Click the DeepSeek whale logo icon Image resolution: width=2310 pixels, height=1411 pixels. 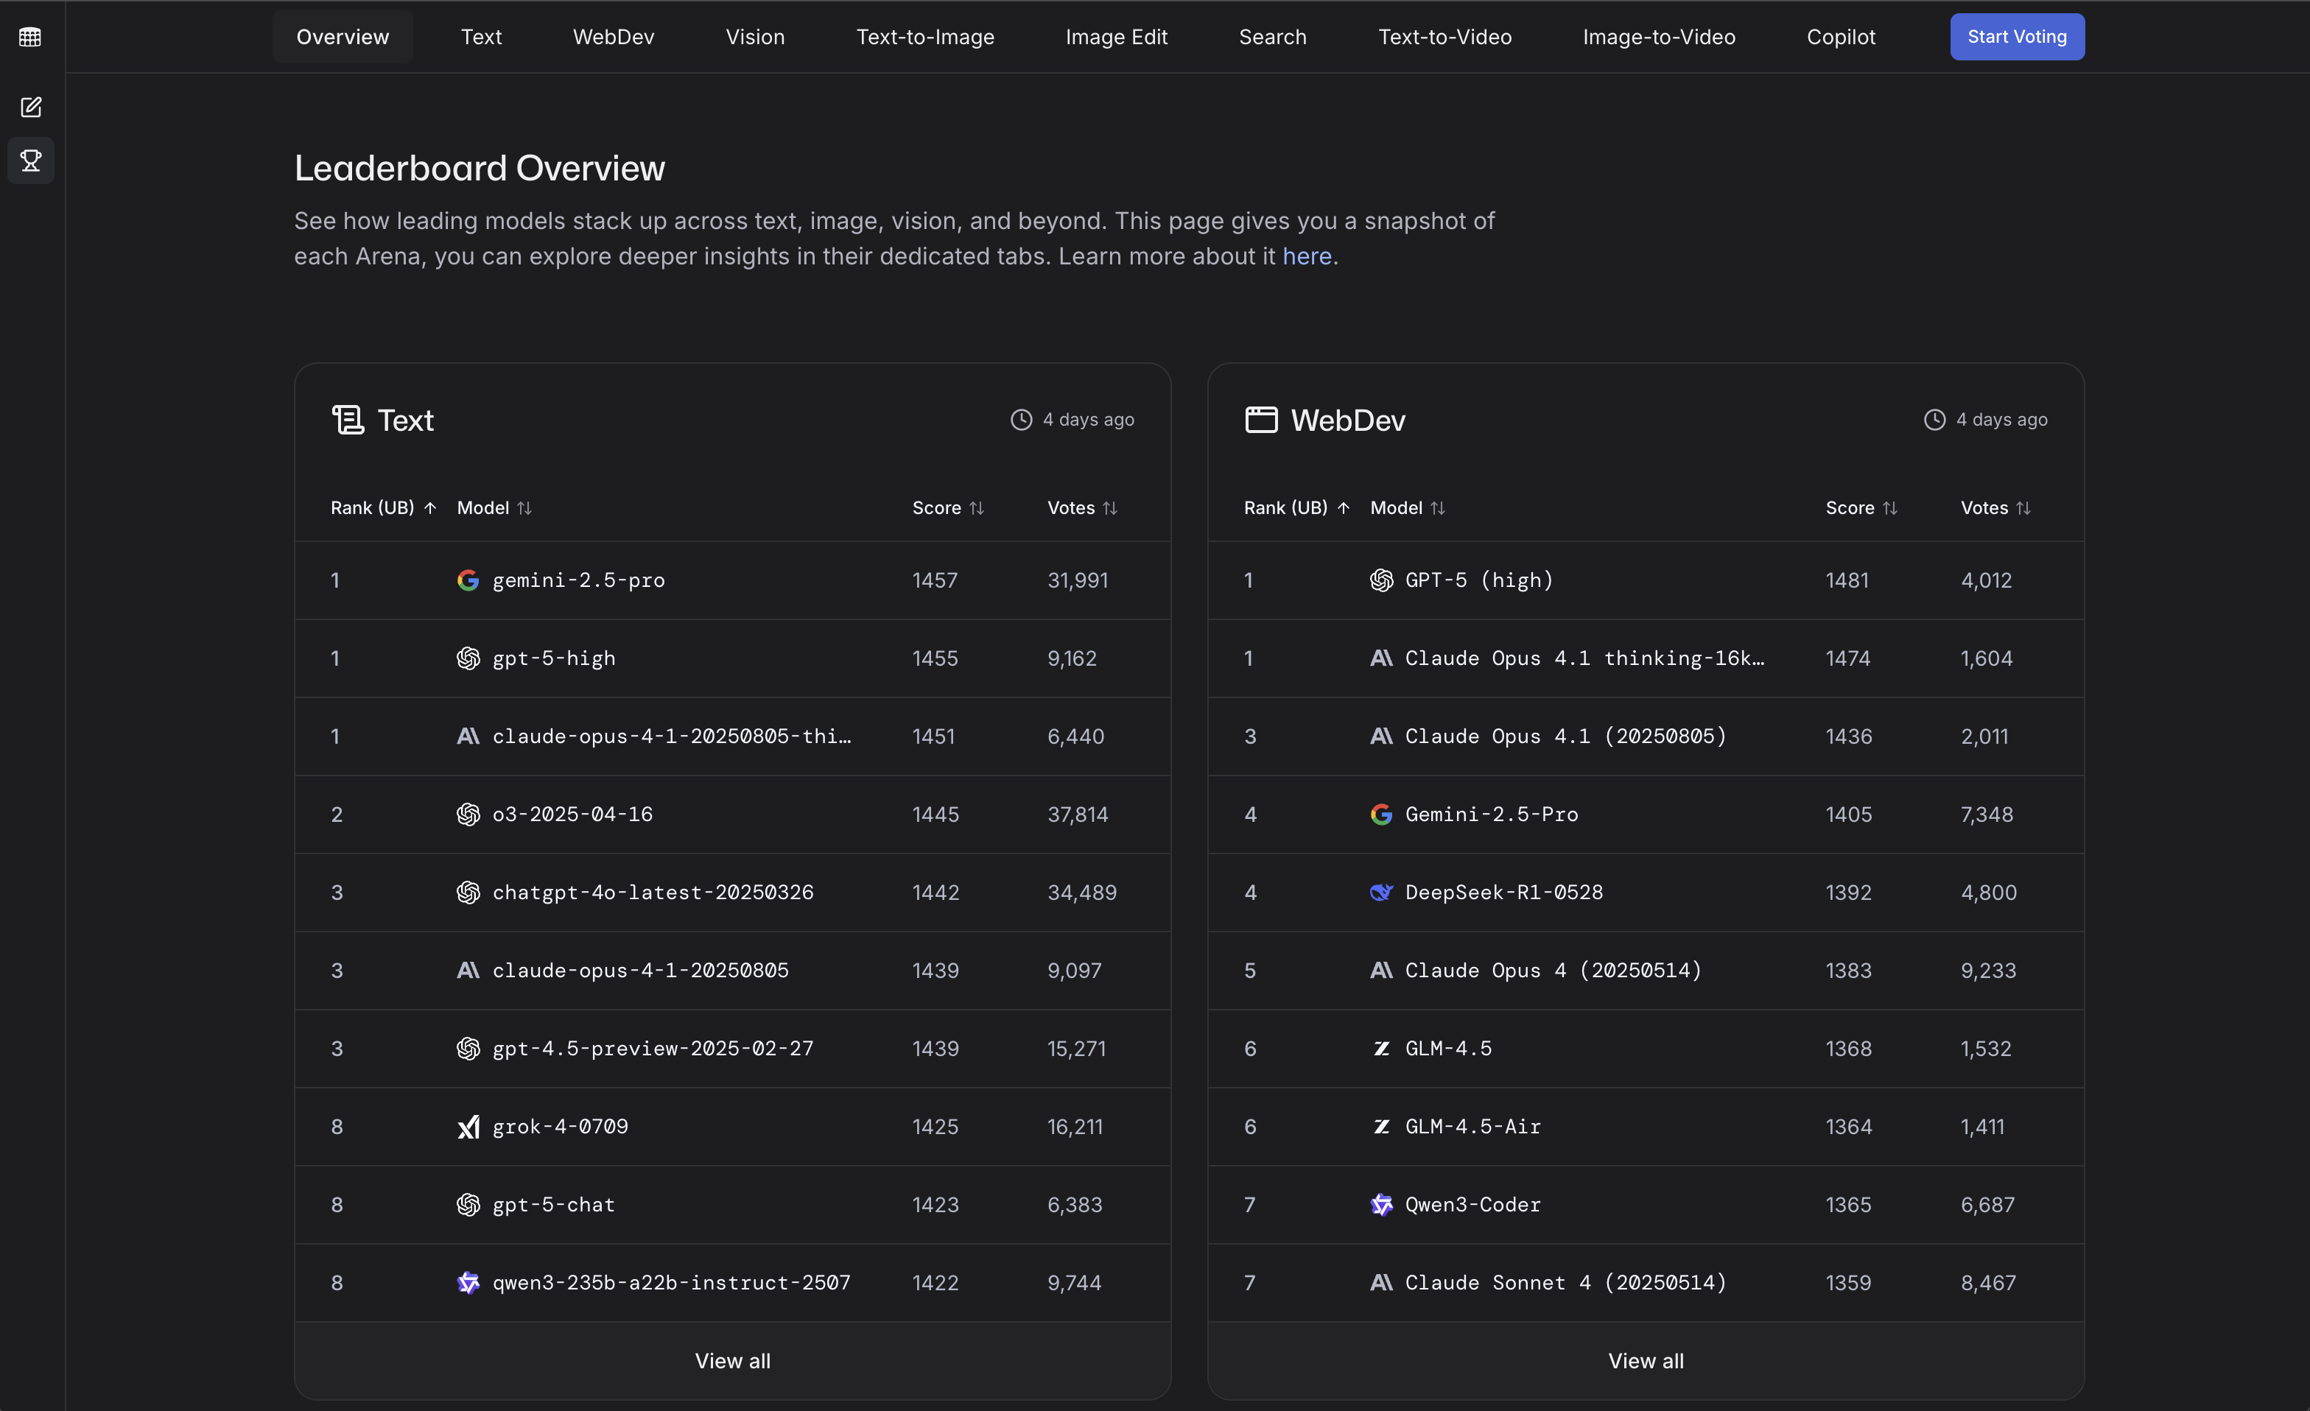coord(1381,893)
